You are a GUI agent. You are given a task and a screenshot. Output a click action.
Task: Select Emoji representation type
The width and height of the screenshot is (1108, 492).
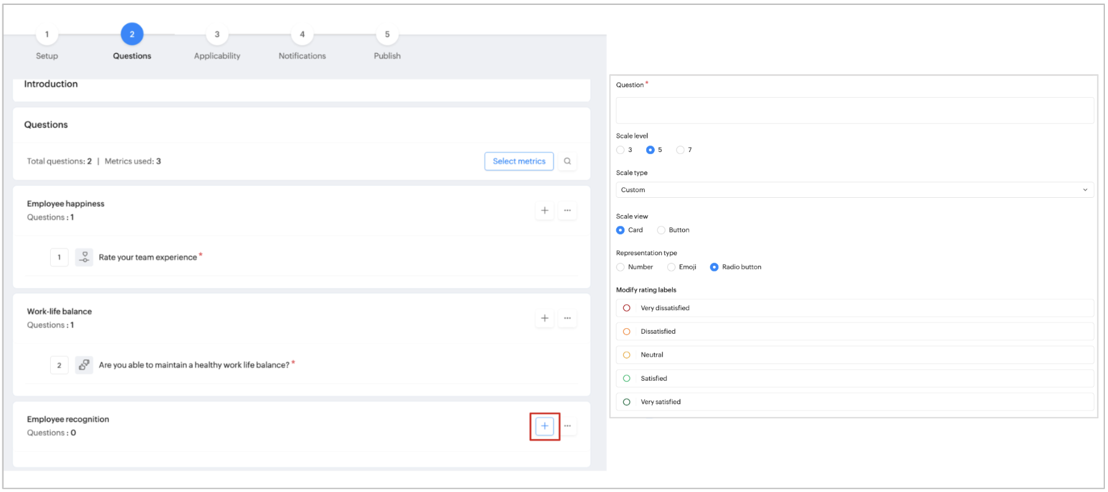(671, 267)
